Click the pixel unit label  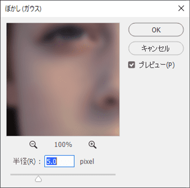point(87,161)
